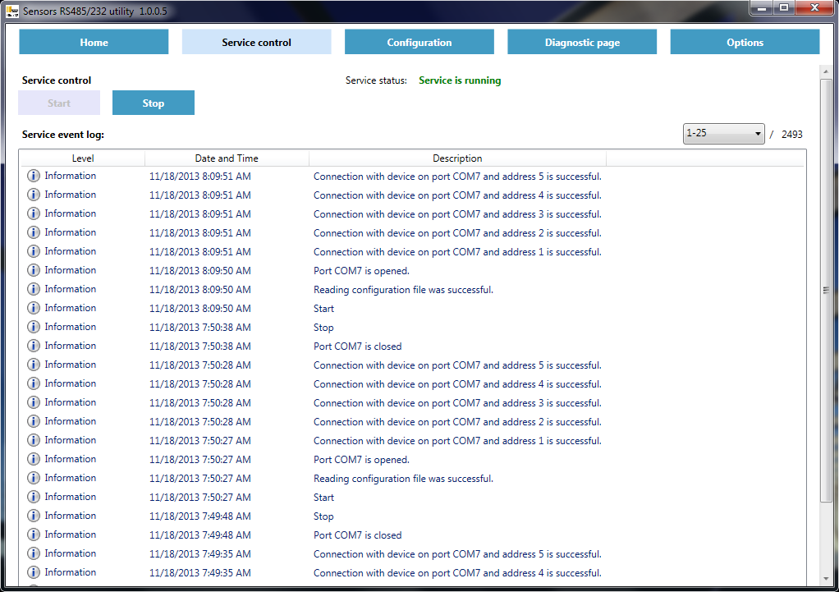Select "Port COM7 is closed" logged at 7:49:48
The image size is (839, 592).
tap(357, 535)
